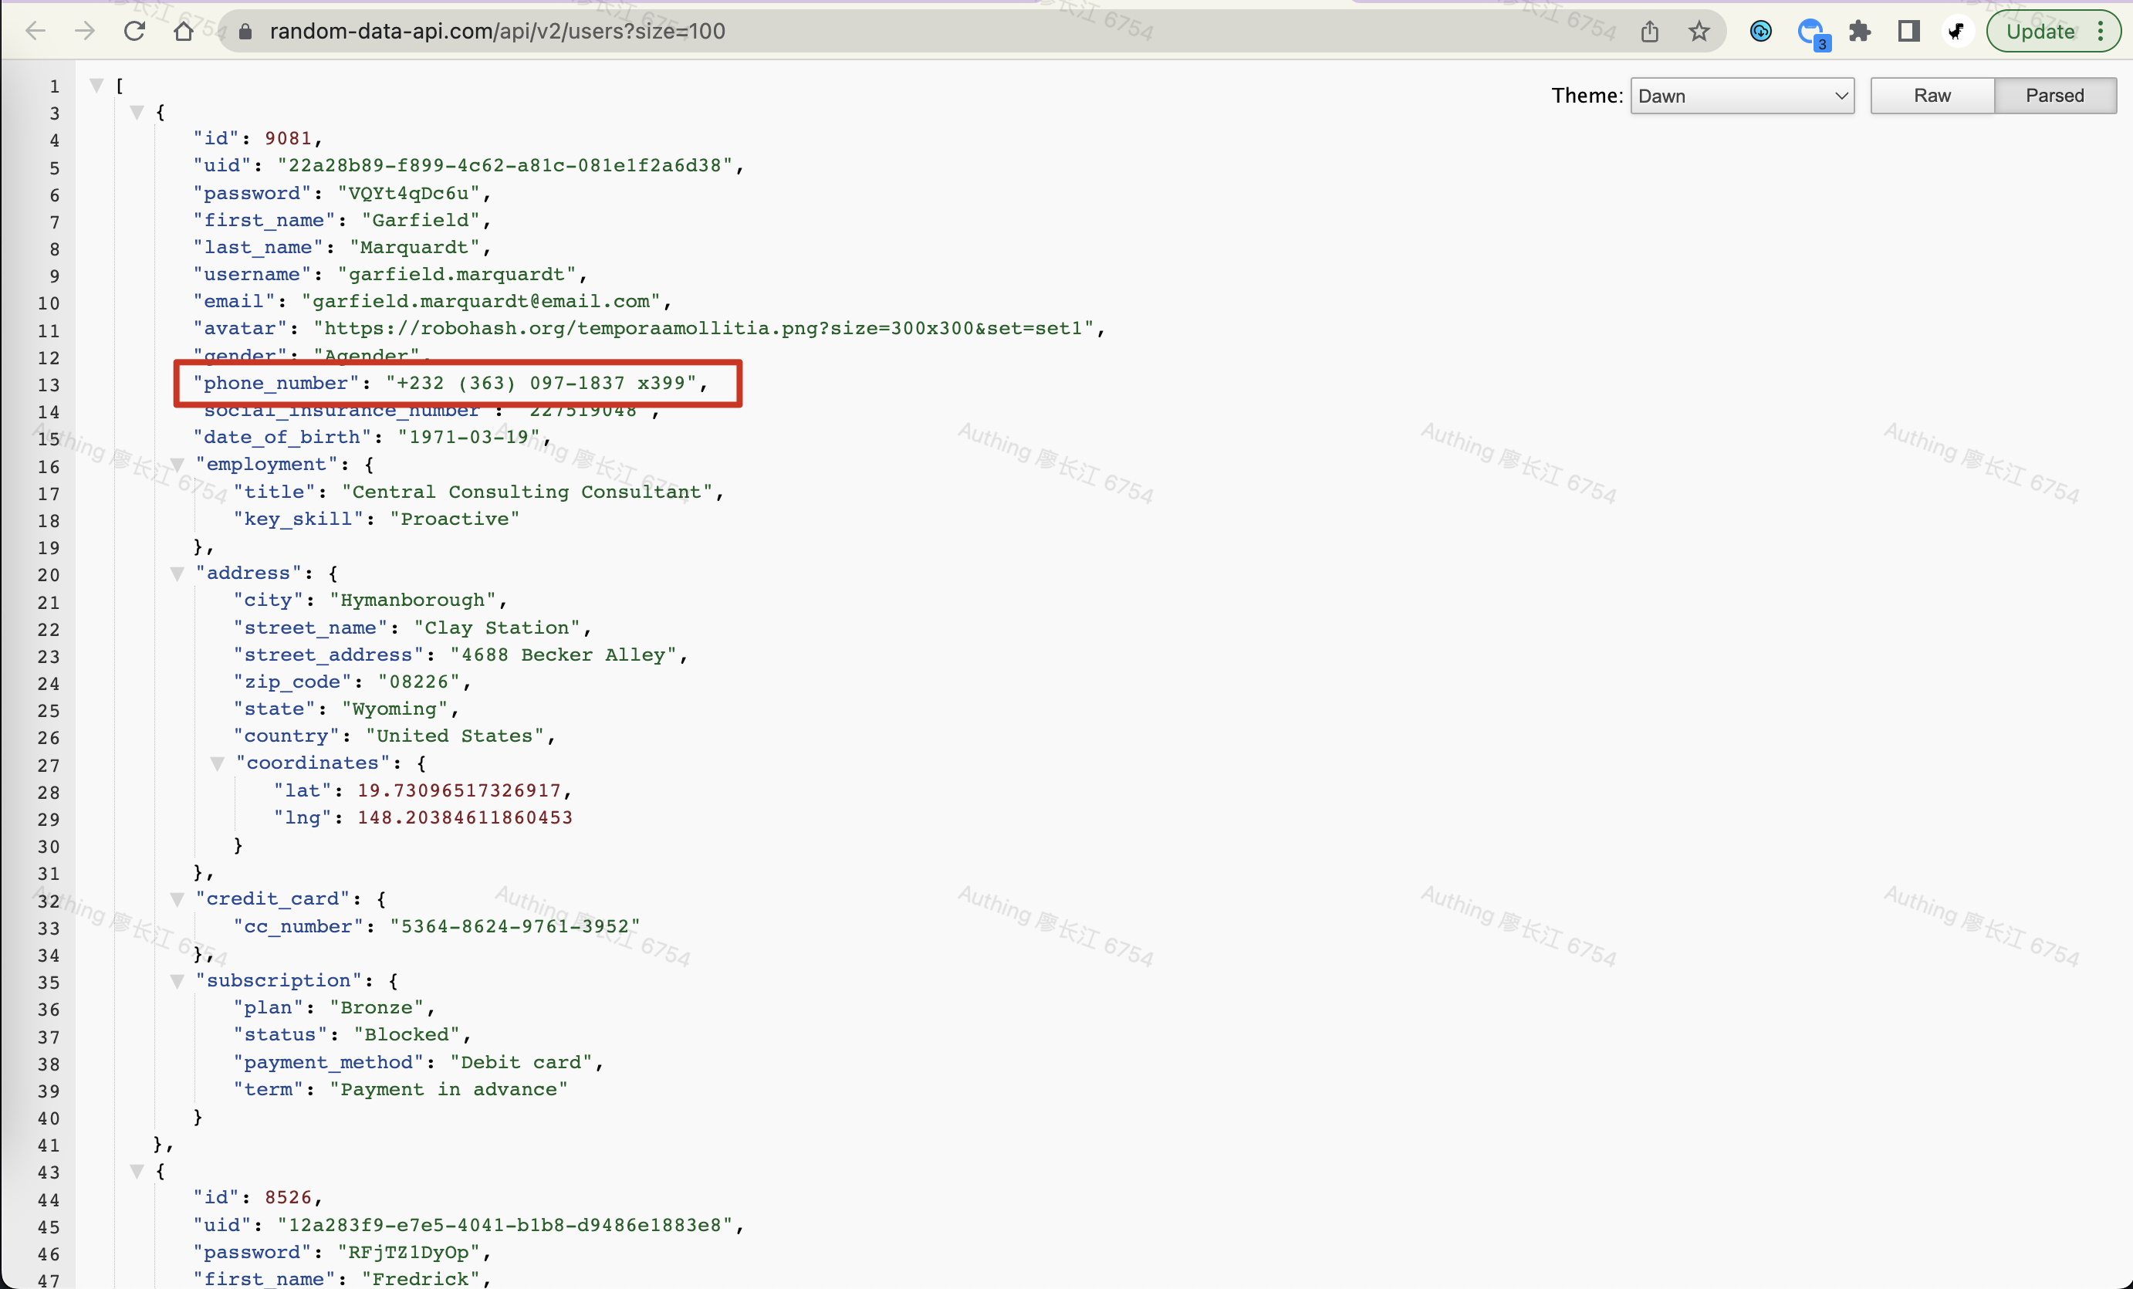Click the browser forward arrow

[x=84, y=31]
